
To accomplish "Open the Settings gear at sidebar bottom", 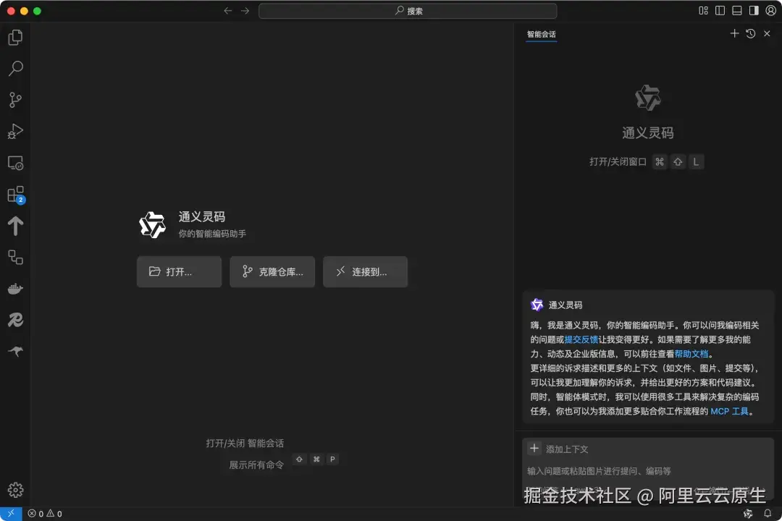I will coord(16,490).
